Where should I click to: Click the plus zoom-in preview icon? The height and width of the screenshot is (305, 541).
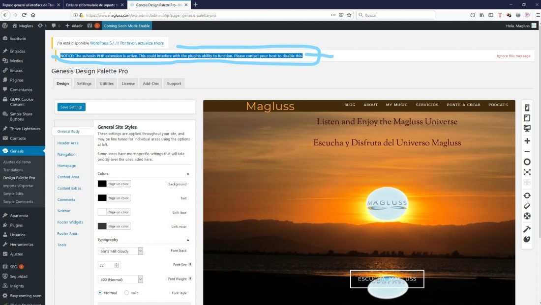[527, 141]
